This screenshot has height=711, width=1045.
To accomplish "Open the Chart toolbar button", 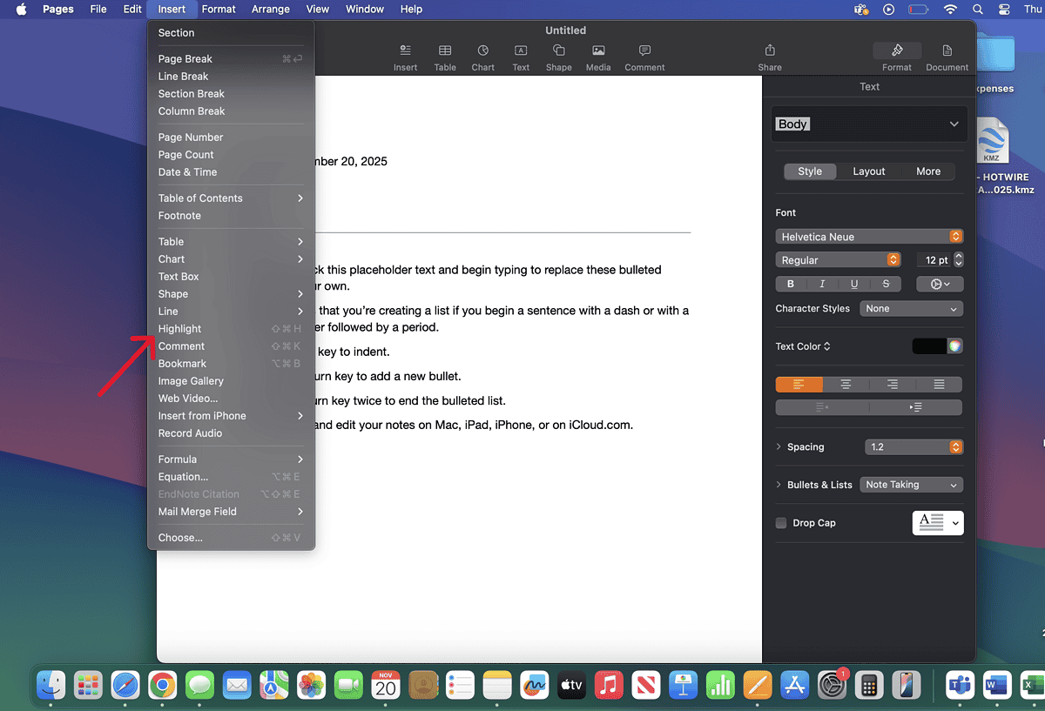I will (x=483, y=57).
